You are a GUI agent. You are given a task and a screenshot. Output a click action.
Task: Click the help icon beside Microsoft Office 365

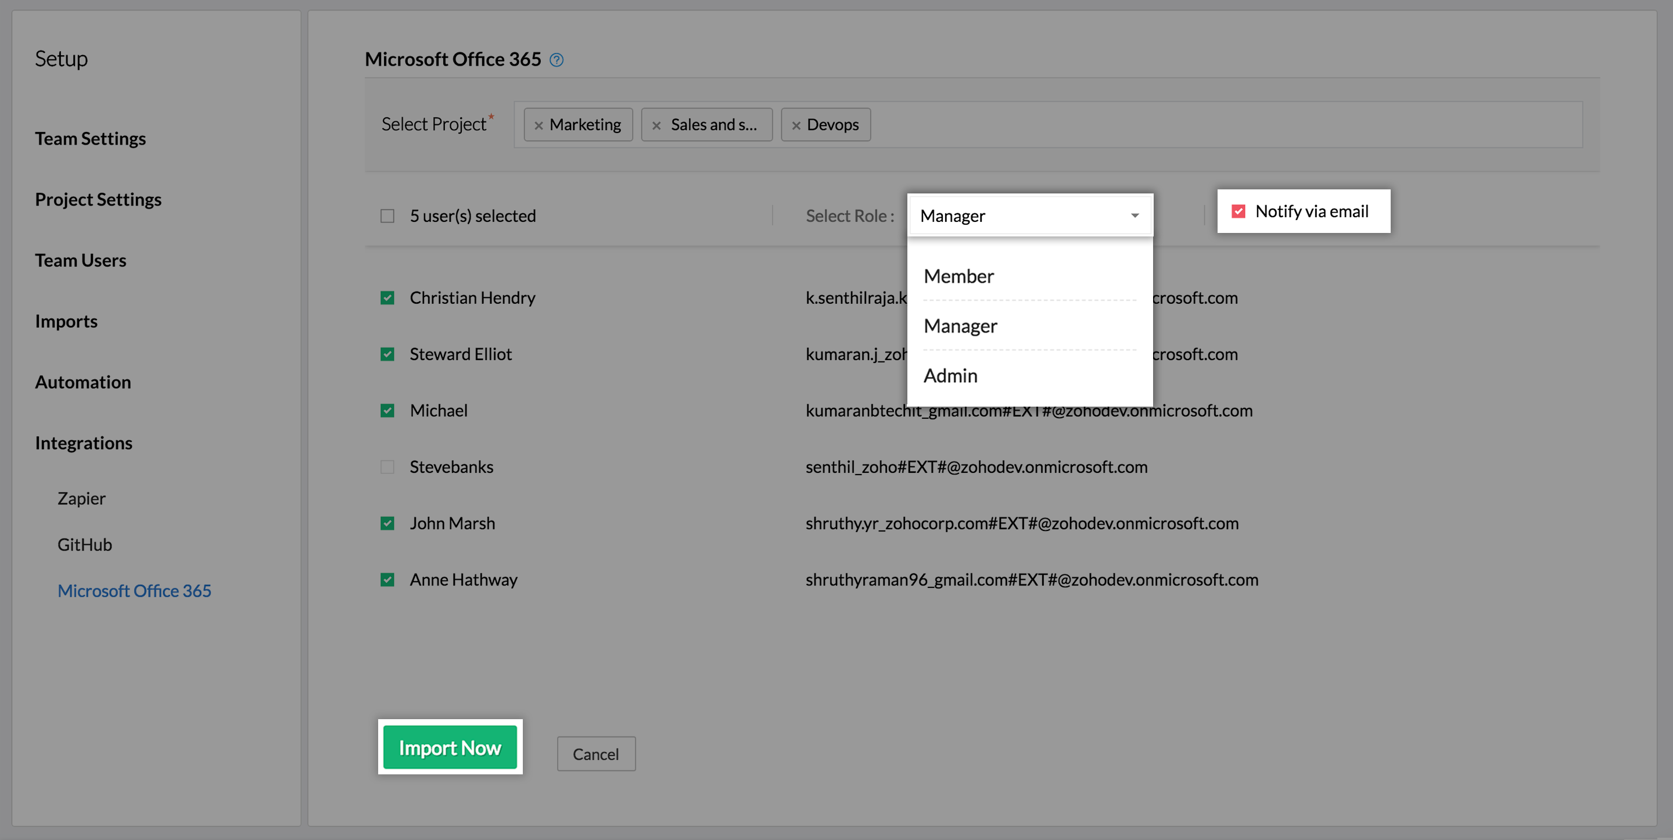[556, 60]
